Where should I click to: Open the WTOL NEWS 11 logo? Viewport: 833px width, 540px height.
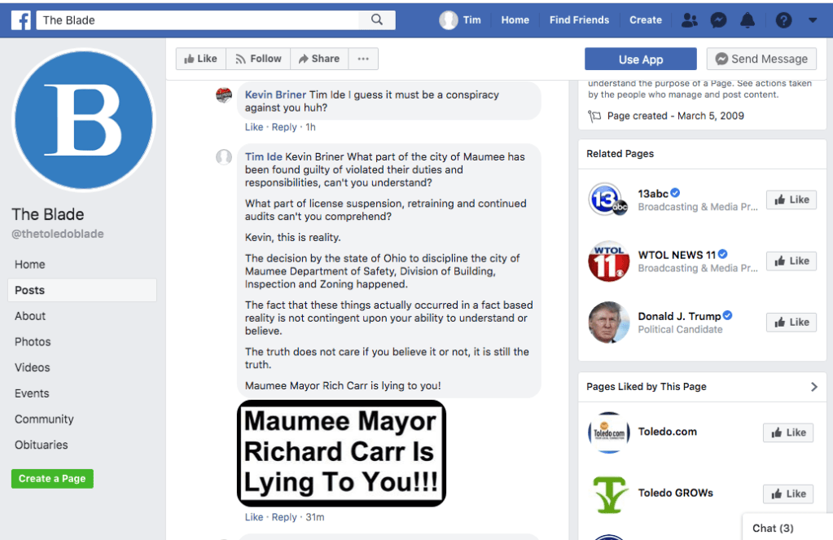[608, 261]
